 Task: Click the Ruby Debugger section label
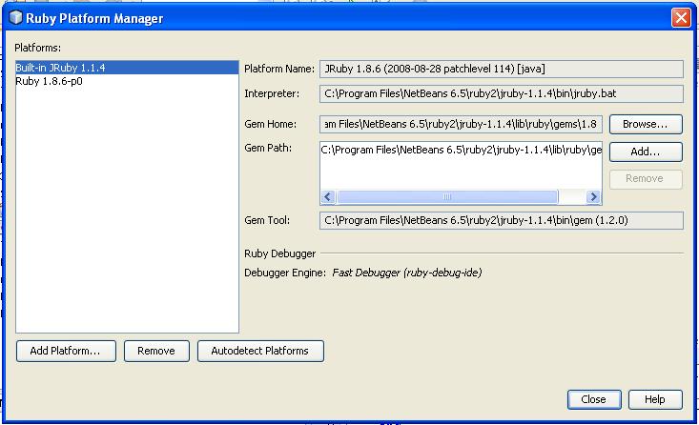pyautogui.click(x=280, y=253)
